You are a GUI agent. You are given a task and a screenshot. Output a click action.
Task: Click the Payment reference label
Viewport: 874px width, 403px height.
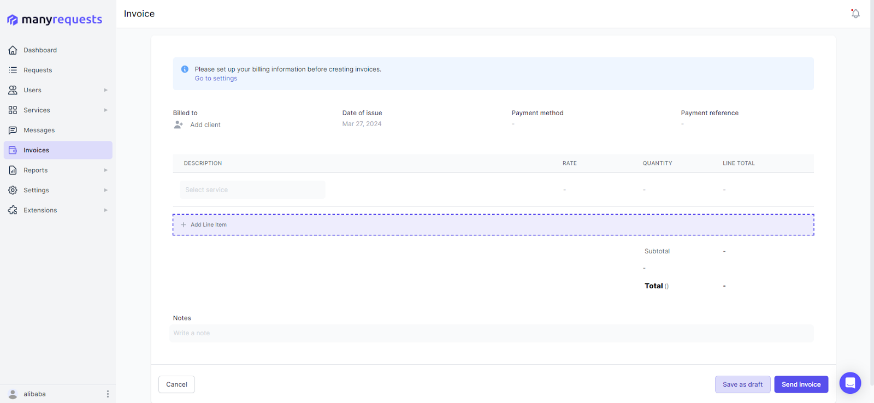[x=710, y=113]
